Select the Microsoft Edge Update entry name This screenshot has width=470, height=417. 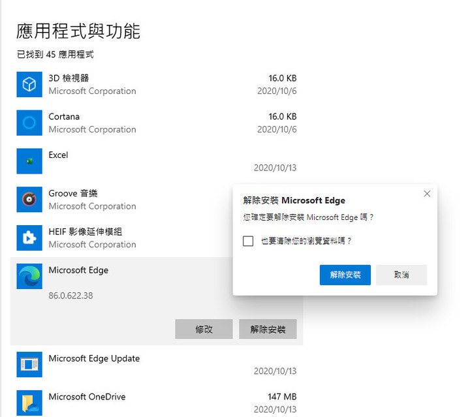coord(94,358)
